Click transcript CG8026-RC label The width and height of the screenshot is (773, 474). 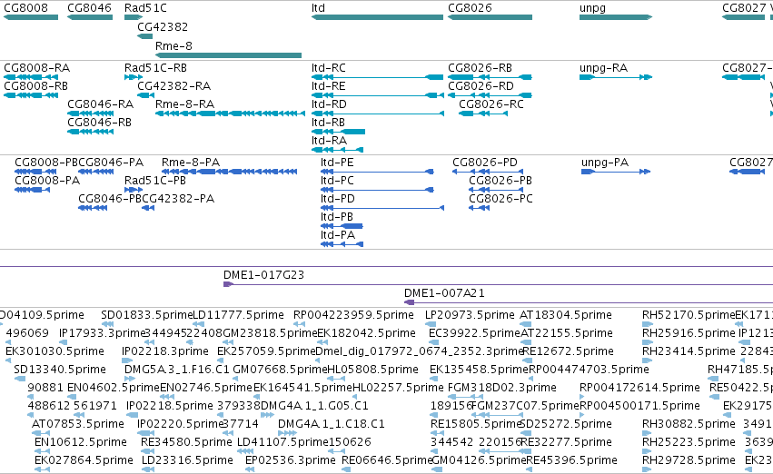491,104
